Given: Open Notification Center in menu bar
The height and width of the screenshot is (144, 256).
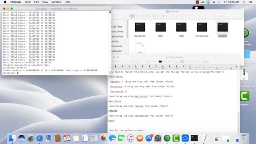Looking at the screenshot, I should tap(250, 2).
